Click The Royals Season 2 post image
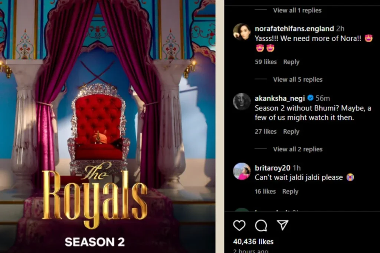The height and width of the screenshot is (253, 380). click(108, 127)
